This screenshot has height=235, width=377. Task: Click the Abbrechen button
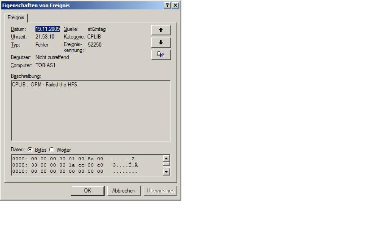pyautogui.click(x=124, y=191)
